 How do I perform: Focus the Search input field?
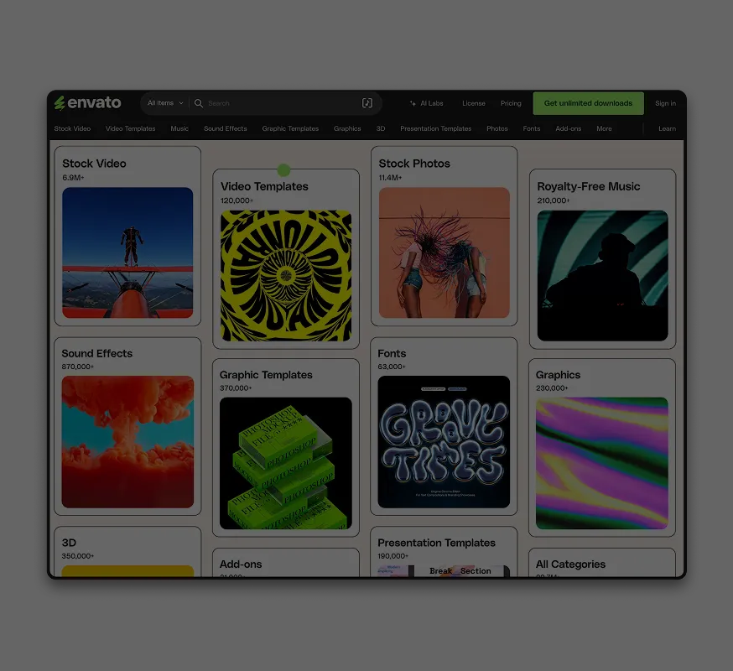click(x=280, y=103)
